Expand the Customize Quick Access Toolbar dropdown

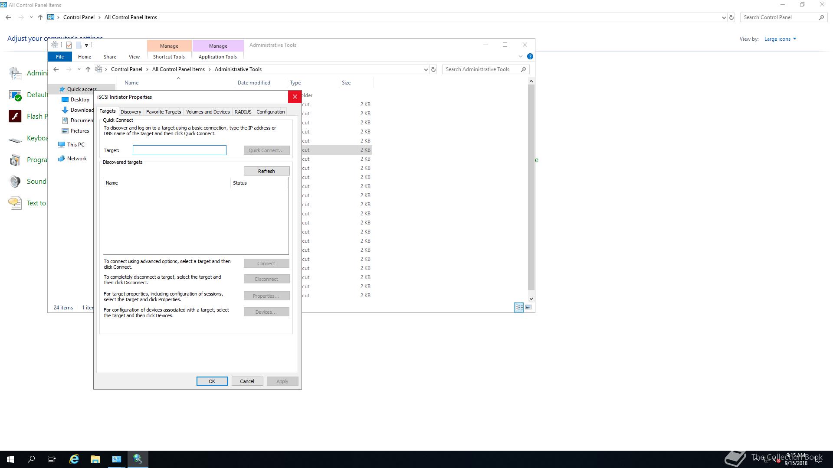click(x=87, y=45)
